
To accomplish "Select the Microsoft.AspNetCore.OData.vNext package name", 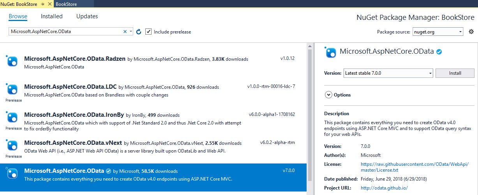I will 73,143.
